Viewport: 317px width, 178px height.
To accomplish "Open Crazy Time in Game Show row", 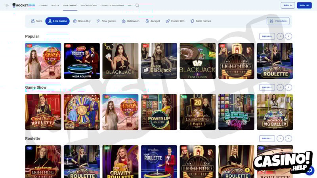I will coord(120,112).
